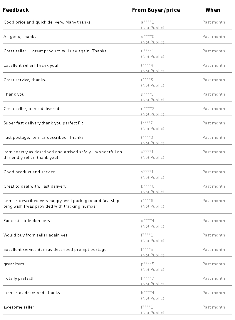This screenshot has height=320, width=235.
Task: Select buyer a****1 username
Action: (147, 22)
